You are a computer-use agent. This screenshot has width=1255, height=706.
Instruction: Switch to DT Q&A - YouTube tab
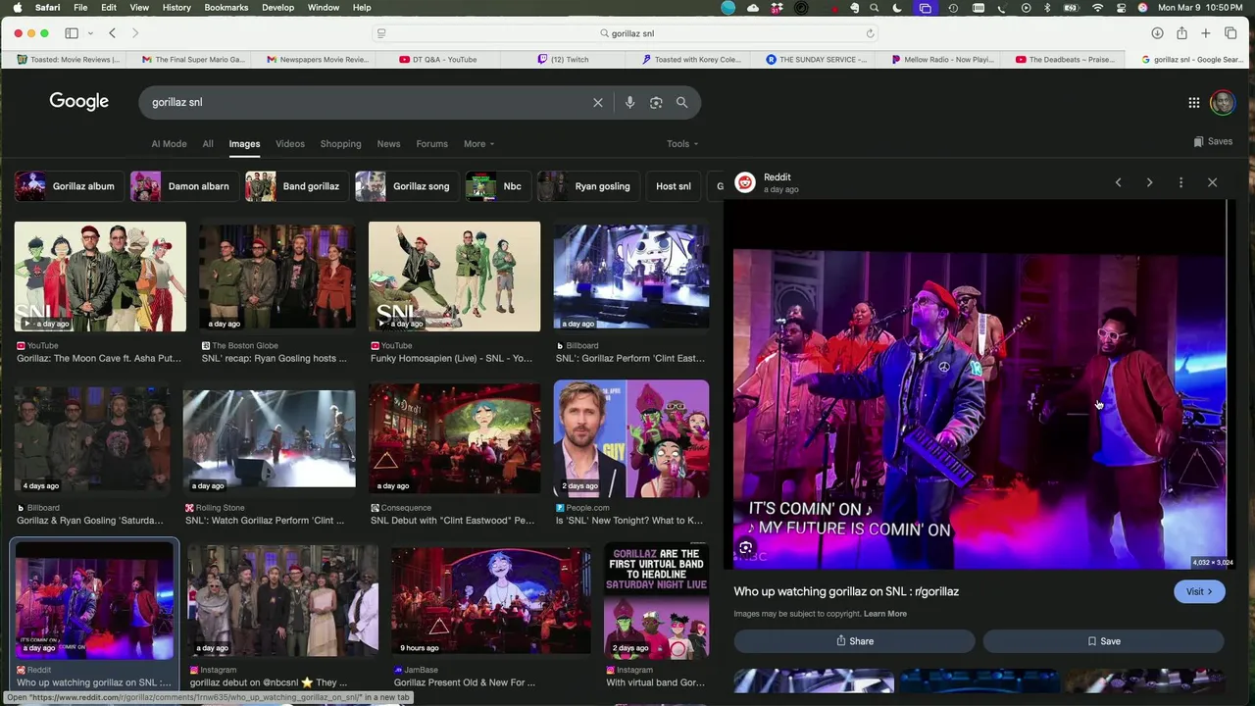(438, 60)
